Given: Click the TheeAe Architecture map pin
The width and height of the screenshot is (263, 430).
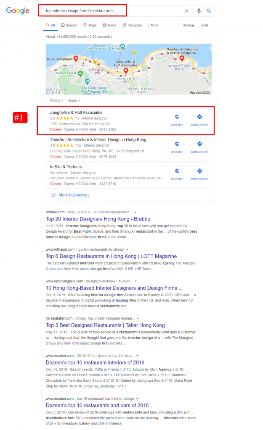Looking at the screenshot, I should [x=182, y=58].
